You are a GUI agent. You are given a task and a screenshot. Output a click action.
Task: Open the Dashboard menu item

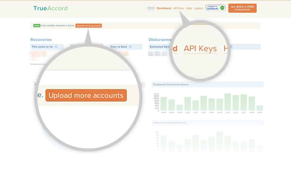[x=164, y=8]
